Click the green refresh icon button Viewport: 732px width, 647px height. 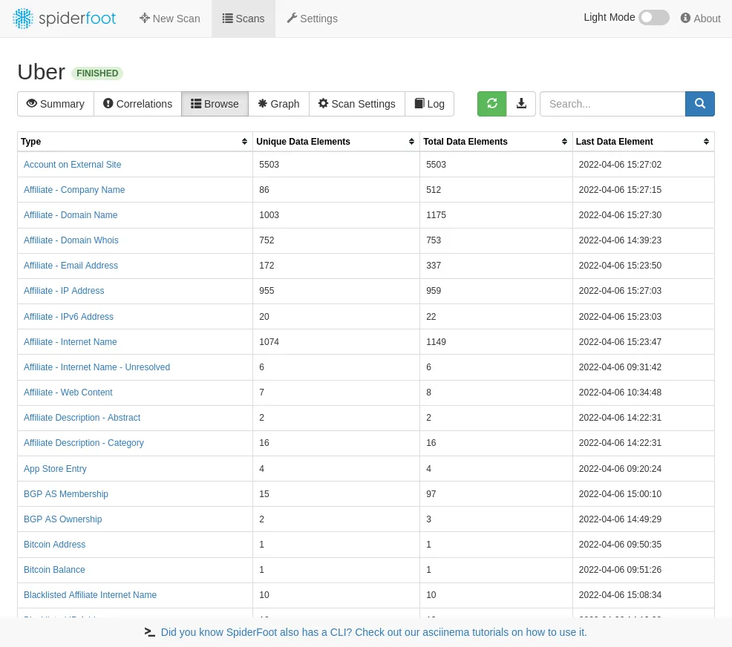tap(491, 104)
